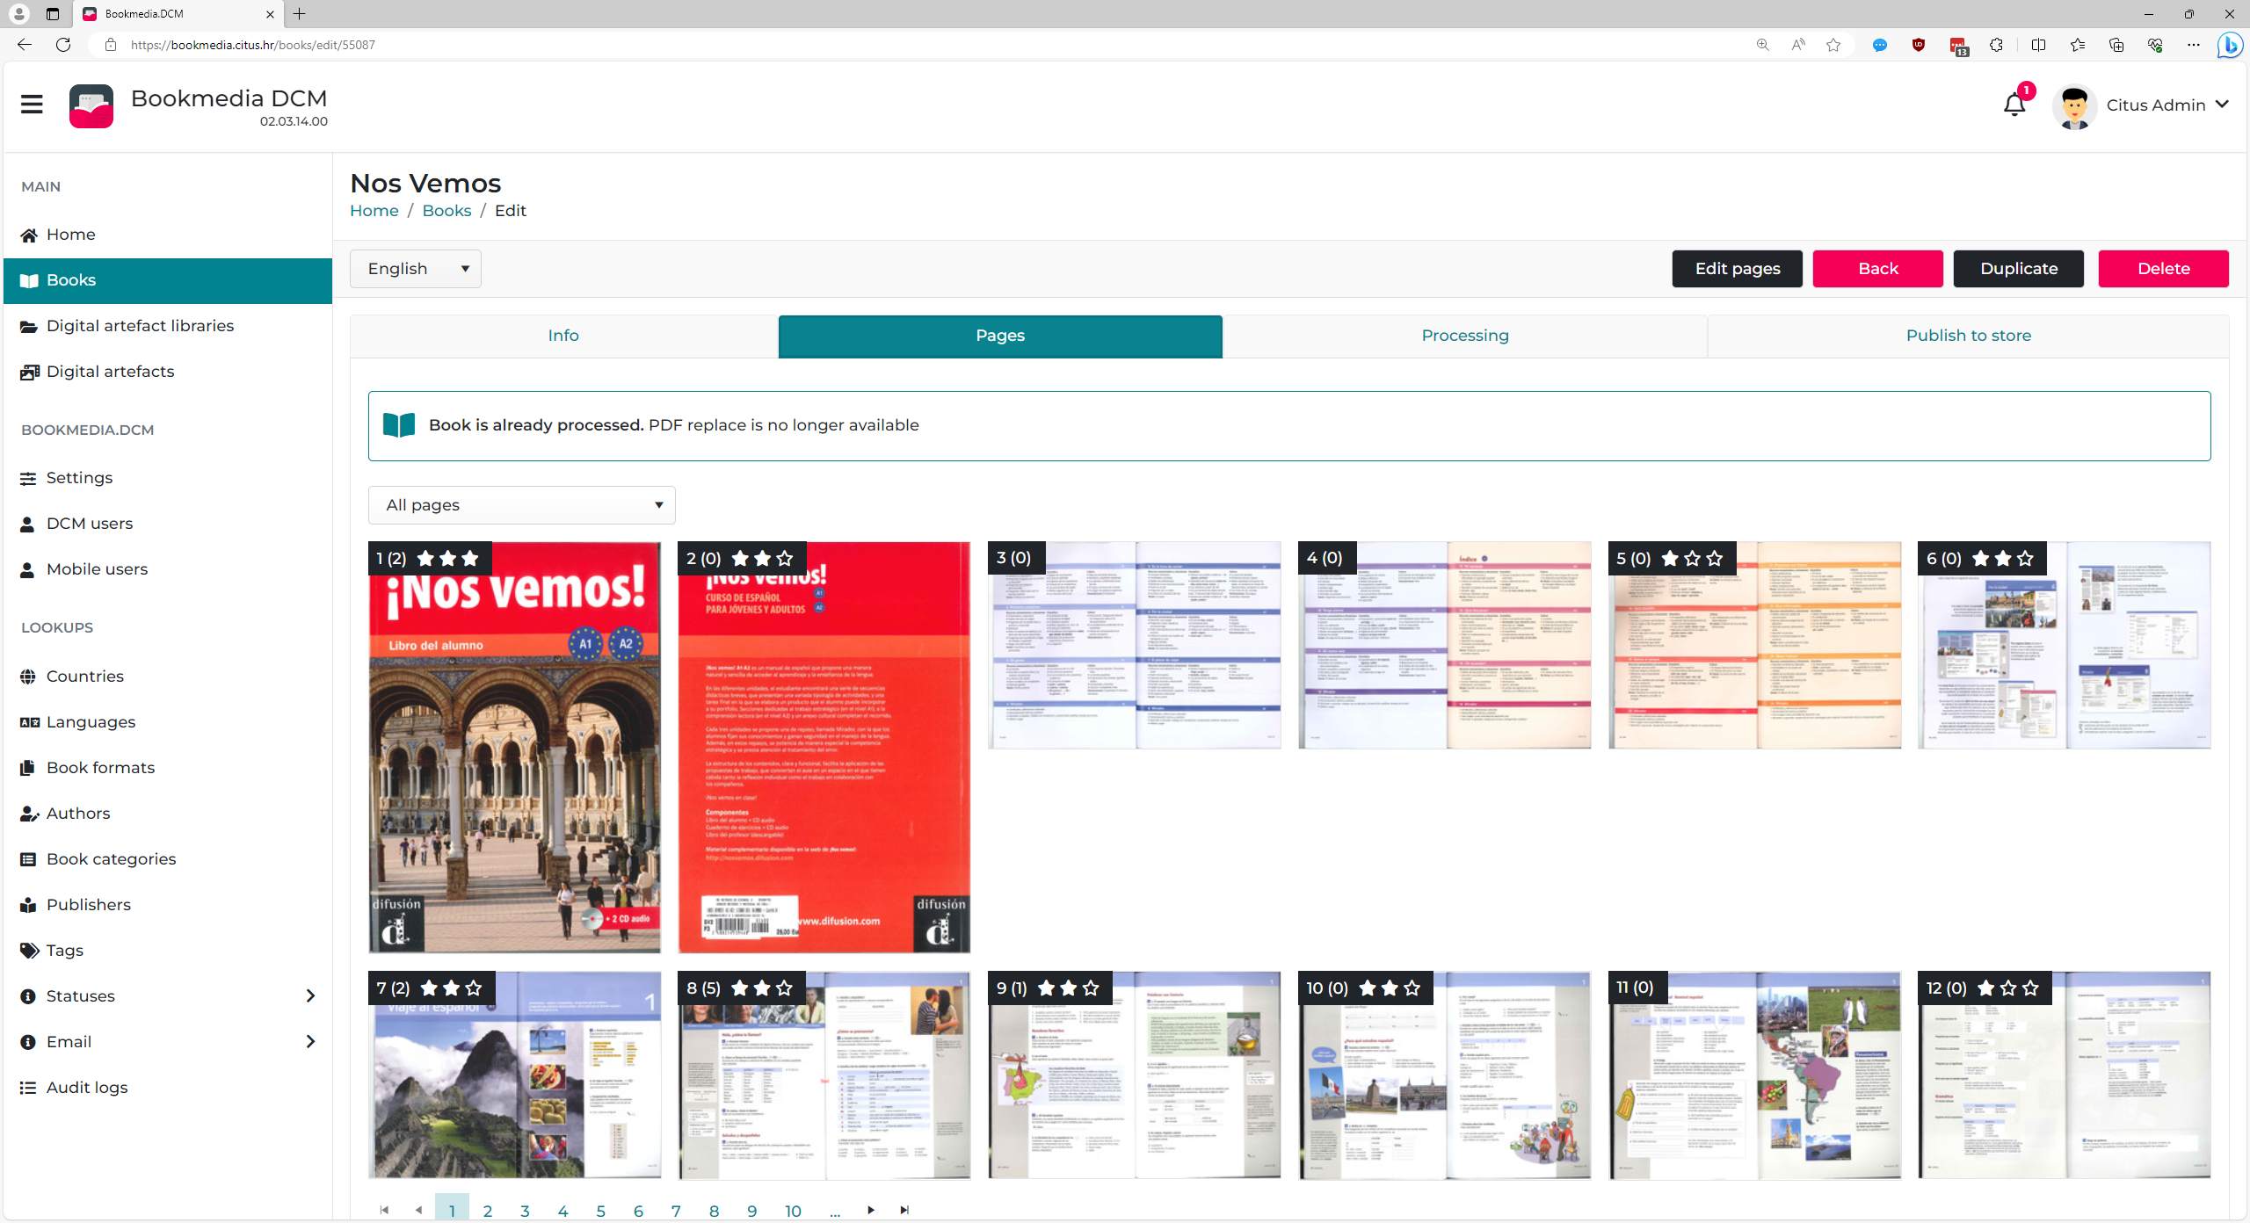Open the hamburger sidebar menu
The width and height of the screenshot is (2250, 1223).
(x=32, y=105)
